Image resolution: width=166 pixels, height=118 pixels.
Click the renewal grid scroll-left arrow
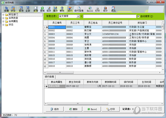coord(46,104)
